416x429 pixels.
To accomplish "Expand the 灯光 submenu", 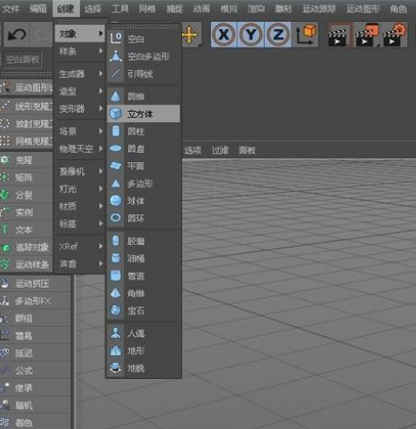I will (x=79, y=189).
